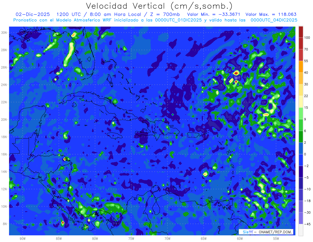313x242 pixels.
Task: Click 'Valor Min. = -33.3671' text
Action: click(x=213, y=14)
